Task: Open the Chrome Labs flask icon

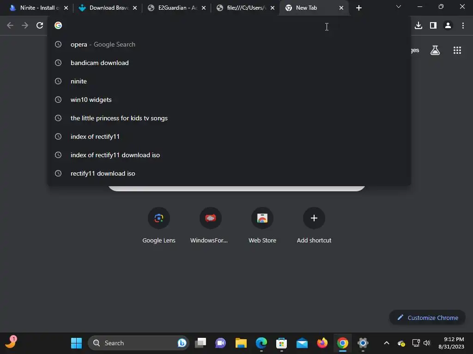Action: tap(435, 50)
